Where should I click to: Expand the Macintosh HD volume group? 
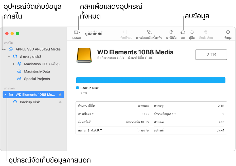[13, 64]
